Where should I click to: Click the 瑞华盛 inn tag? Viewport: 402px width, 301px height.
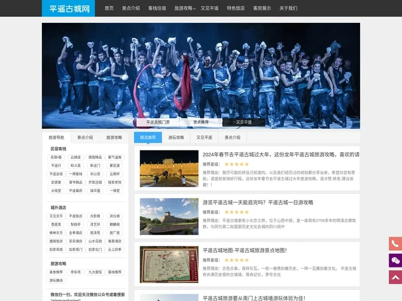point(95,191)
